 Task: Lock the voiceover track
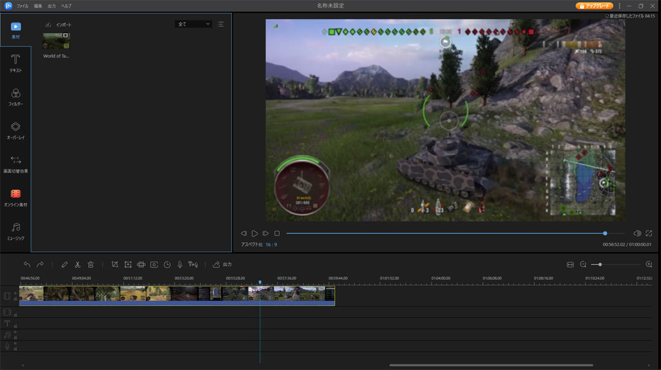pos(15,349)
